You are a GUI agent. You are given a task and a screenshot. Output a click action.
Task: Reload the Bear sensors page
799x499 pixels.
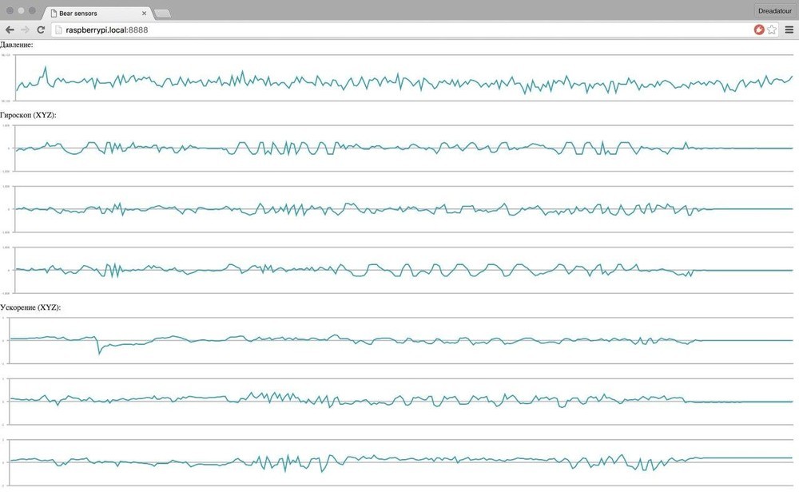click(41, 30)
